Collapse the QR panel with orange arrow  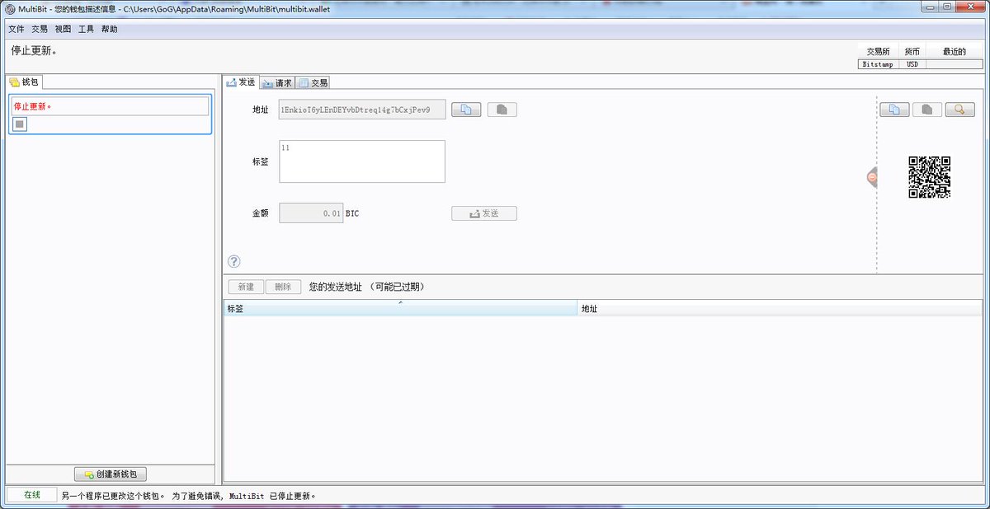pos(872,177)
